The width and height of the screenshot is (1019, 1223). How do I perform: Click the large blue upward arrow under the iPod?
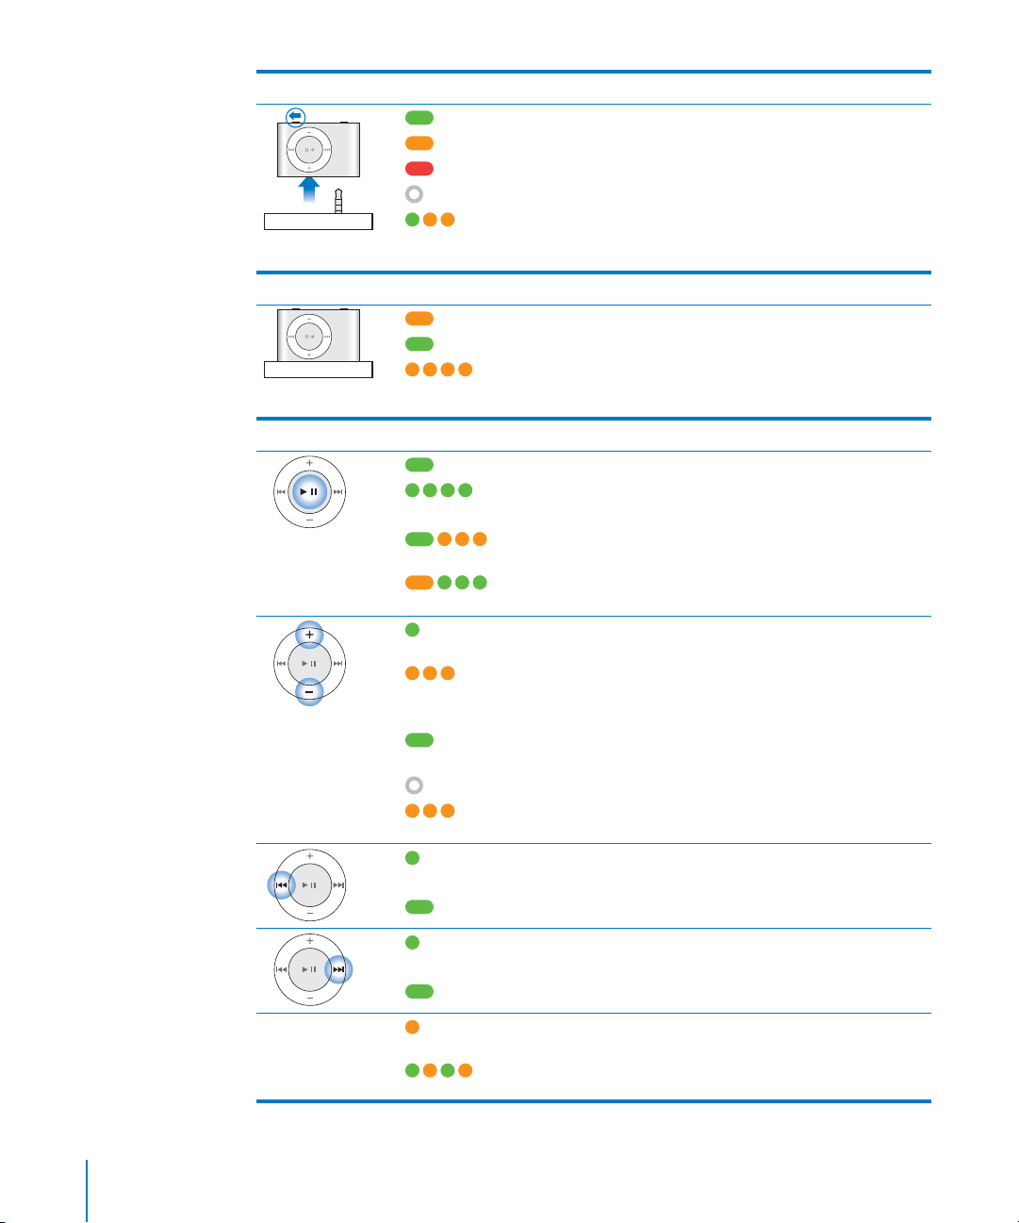click(309, 190)
